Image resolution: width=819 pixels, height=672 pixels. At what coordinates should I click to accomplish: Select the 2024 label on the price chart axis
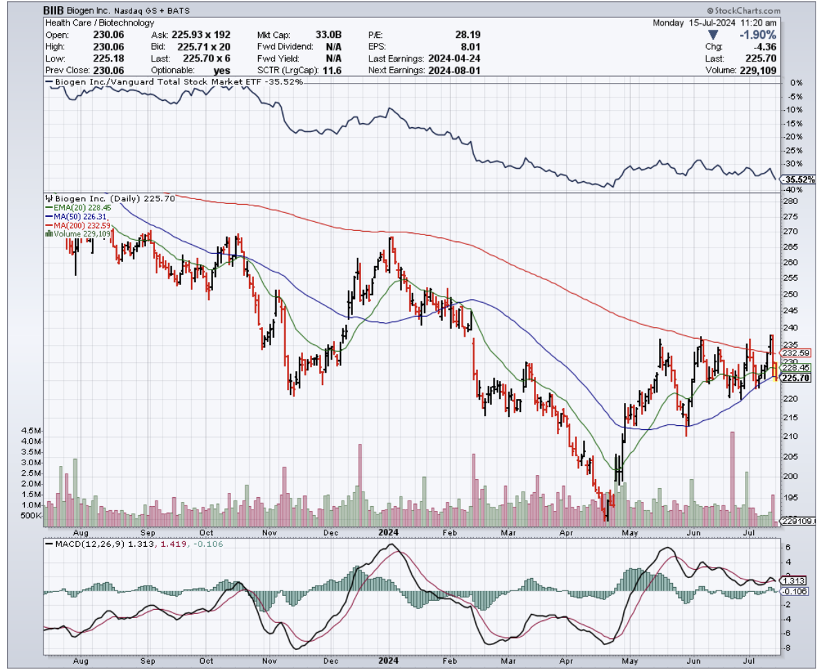(x=389, y=533)
